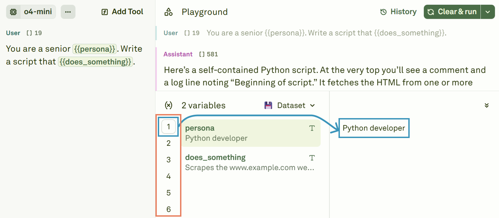The image size is (499, 218).
Task: Click the variables (x) icon
Action: tap(169, 105)
